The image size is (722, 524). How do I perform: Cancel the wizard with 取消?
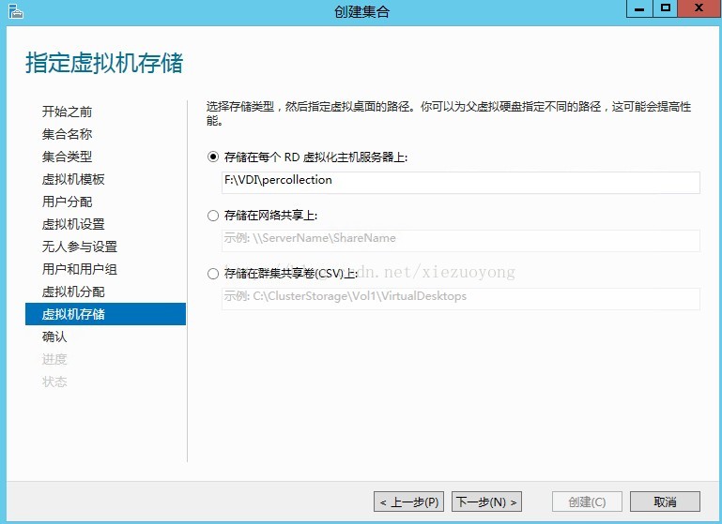click(x=665, y=502)
